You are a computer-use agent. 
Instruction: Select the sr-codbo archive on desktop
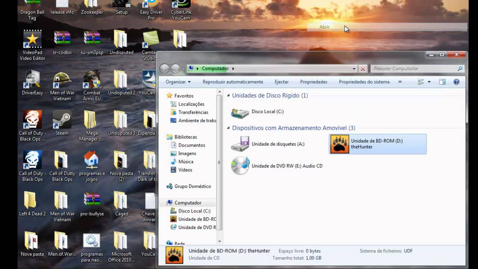[x=62, y=43]
